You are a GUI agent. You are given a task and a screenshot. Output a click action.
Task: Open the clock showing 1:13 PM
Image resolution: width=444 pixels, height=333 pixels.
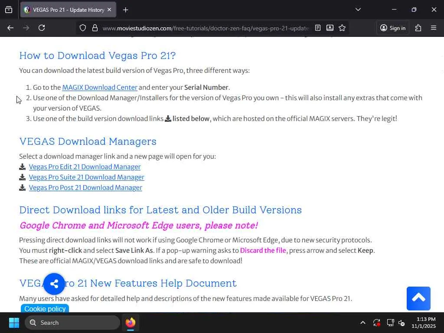(x=424, y=323)
